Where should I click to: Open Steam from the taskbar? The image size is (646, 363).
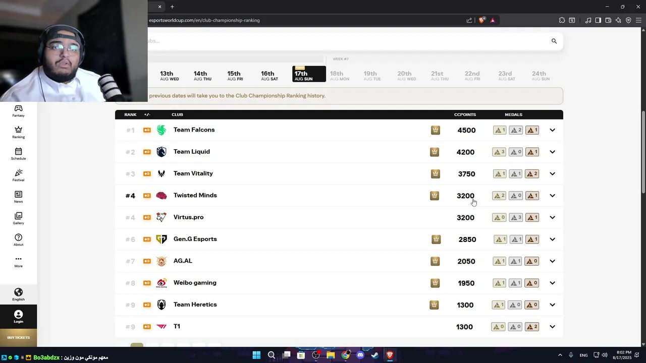[375, 355]
